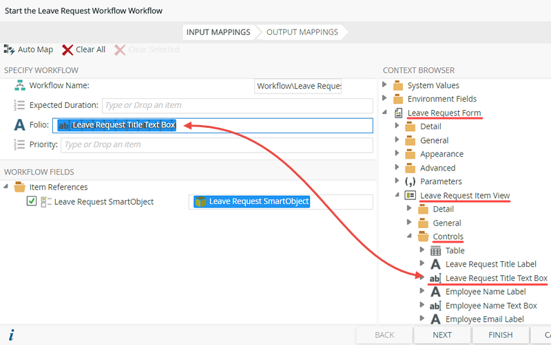551x345 pixels.
Task: Switch to the Output Mappings tab
Action: pos(302,32)
